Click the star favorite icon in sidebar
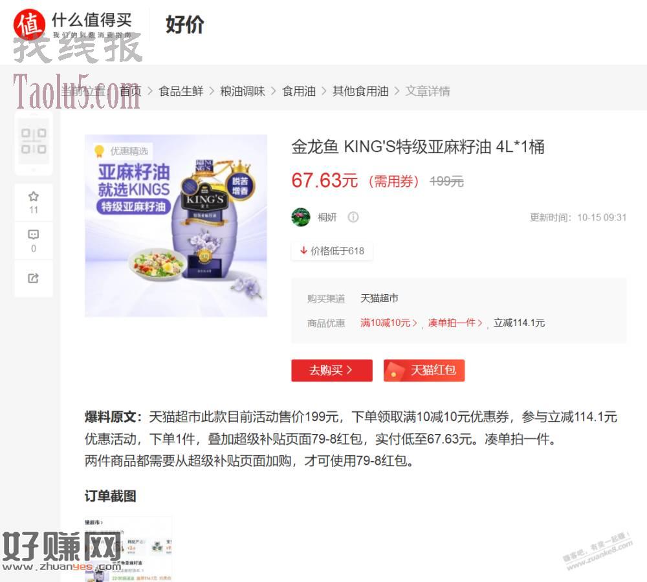Image resolution: width=647 pixels, height=582 pixels. (34, 197)
